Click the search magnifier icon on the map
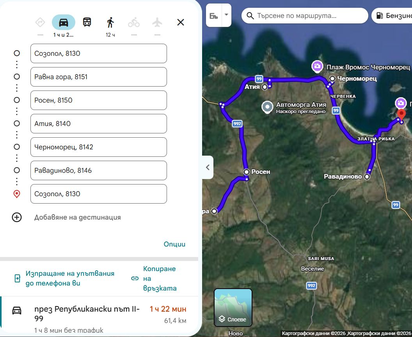 click(250, 16)
